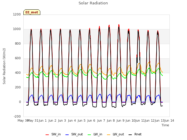
Task: Click the 400 y-axis tick label
Action: tap(18, 73)
